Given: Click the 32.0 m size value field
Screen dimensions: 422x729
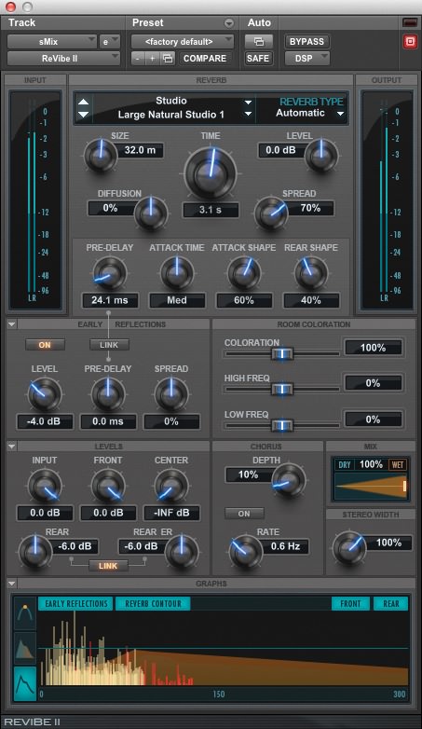Looking at the screenshot, I should pos(140,150).
